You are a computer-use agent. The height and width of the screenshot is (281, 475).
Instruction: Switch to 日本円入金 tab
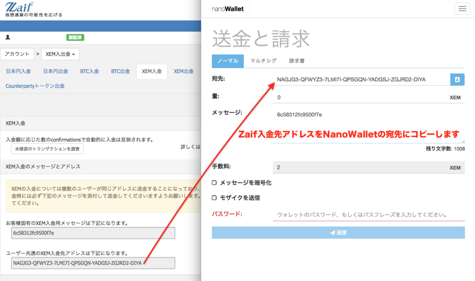coord(18,71)
